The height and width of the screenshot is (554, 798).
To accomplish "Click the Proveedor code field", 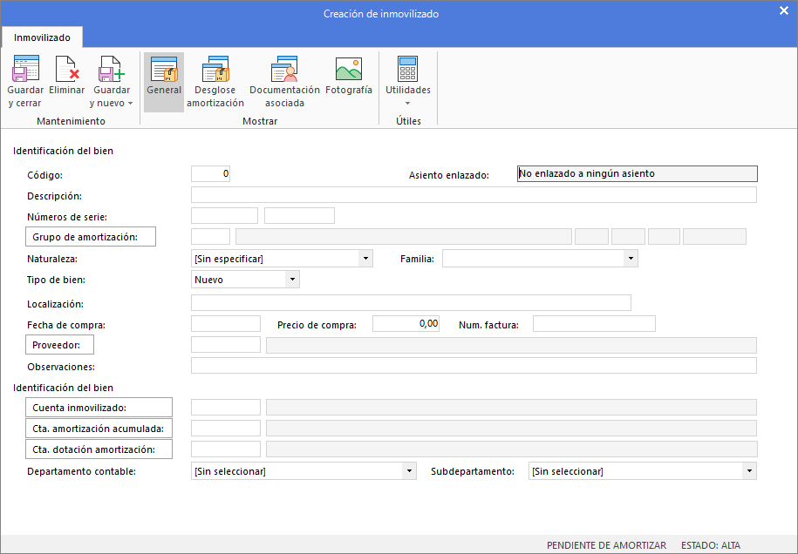I will (x=226, y=345).
